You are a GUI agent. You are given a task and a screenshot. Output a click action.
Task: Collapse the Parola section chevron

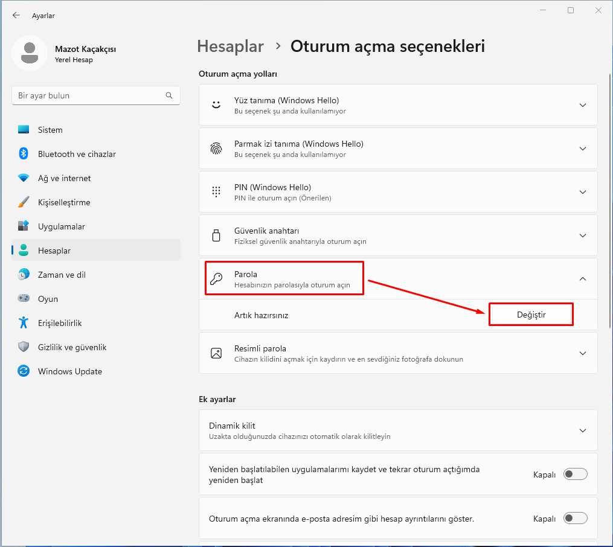(x=582, y=279)
